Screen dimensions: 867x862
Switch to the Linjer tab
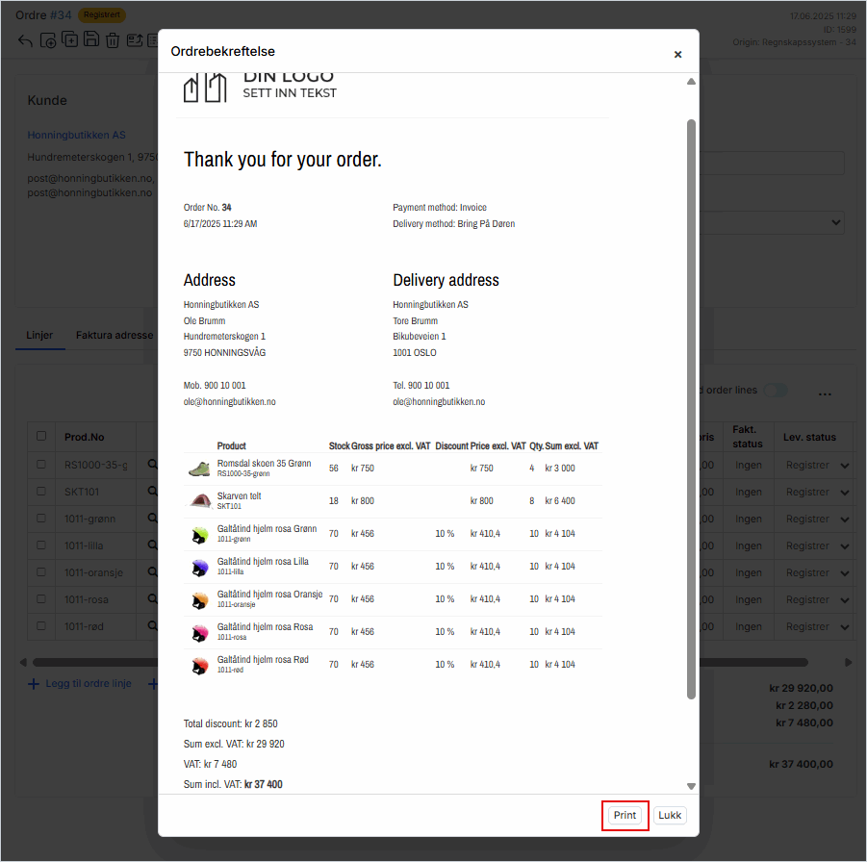tap(39, 336)
